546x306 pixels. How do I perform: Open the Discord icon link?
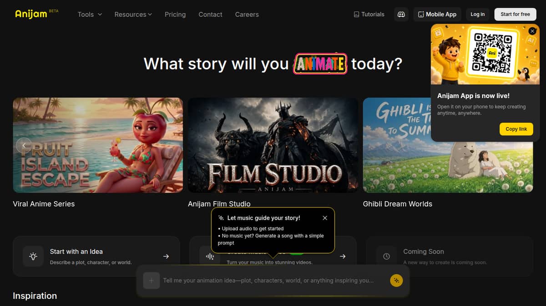click(x=401, y=14)
